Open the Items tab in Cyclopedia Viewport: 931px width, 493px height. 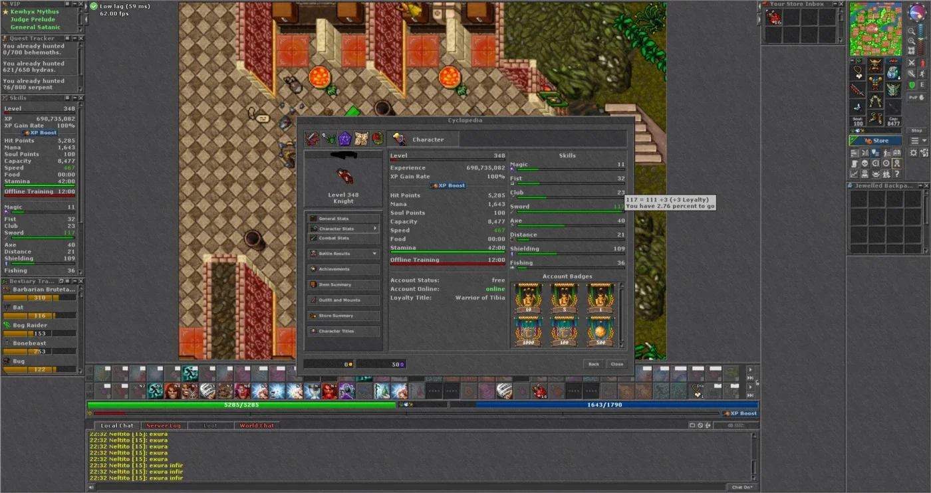[313, 139]
